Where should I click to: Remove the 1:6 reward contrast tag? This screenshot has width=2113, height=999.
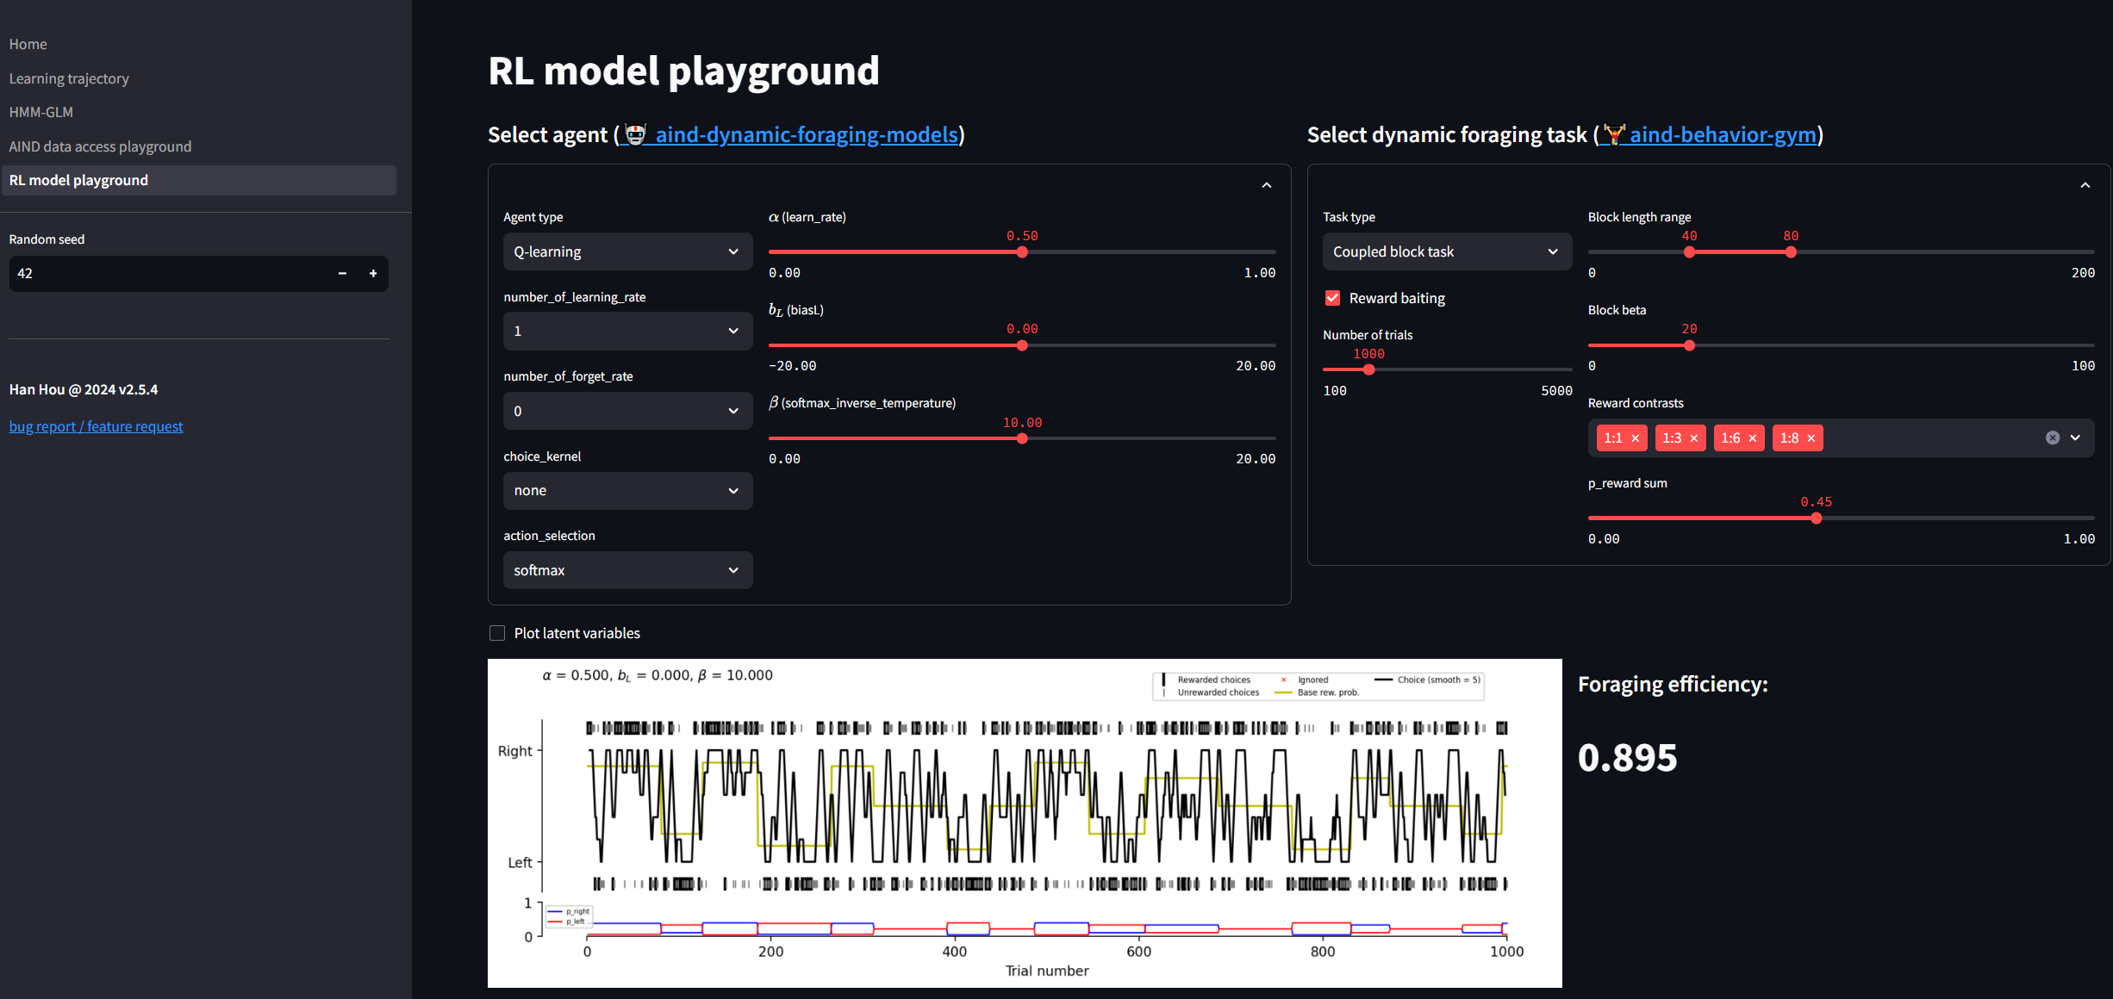1752,438
